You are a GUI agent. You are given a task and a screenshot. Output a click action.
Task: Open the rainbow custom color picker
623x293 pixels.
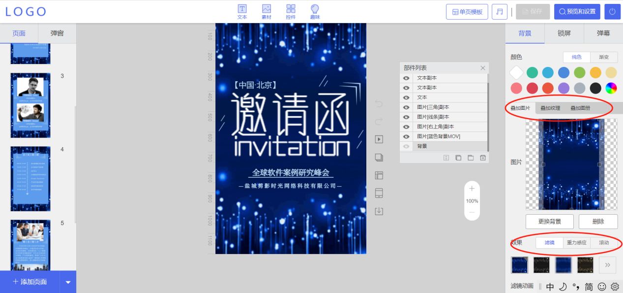[611, 88]
